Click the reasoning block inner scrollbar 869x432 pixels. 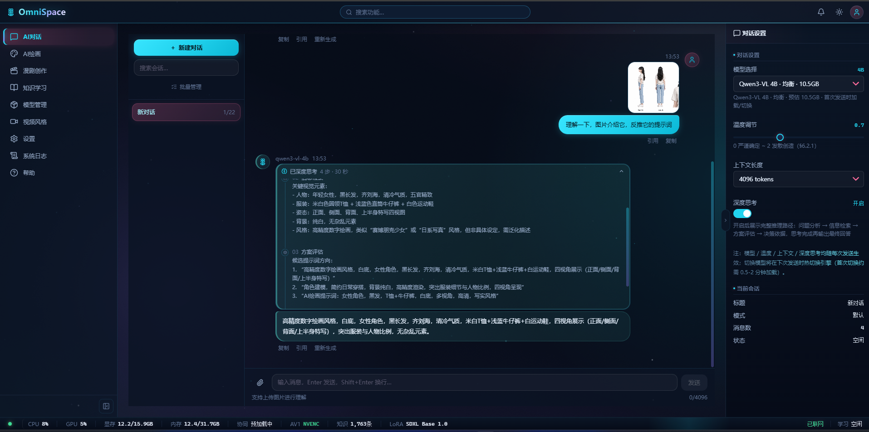click(628, 247)
